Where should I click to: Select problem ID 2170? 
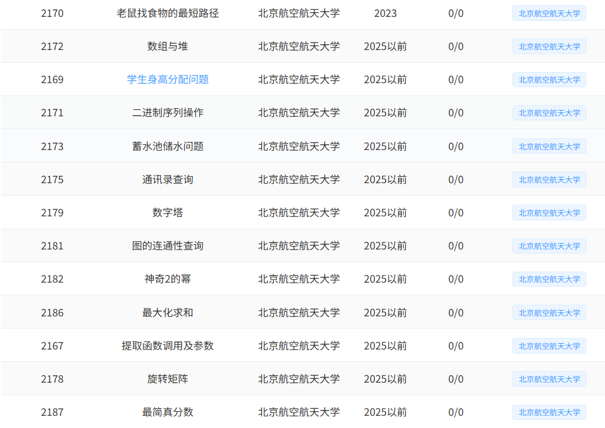click(x=52, y=13)
